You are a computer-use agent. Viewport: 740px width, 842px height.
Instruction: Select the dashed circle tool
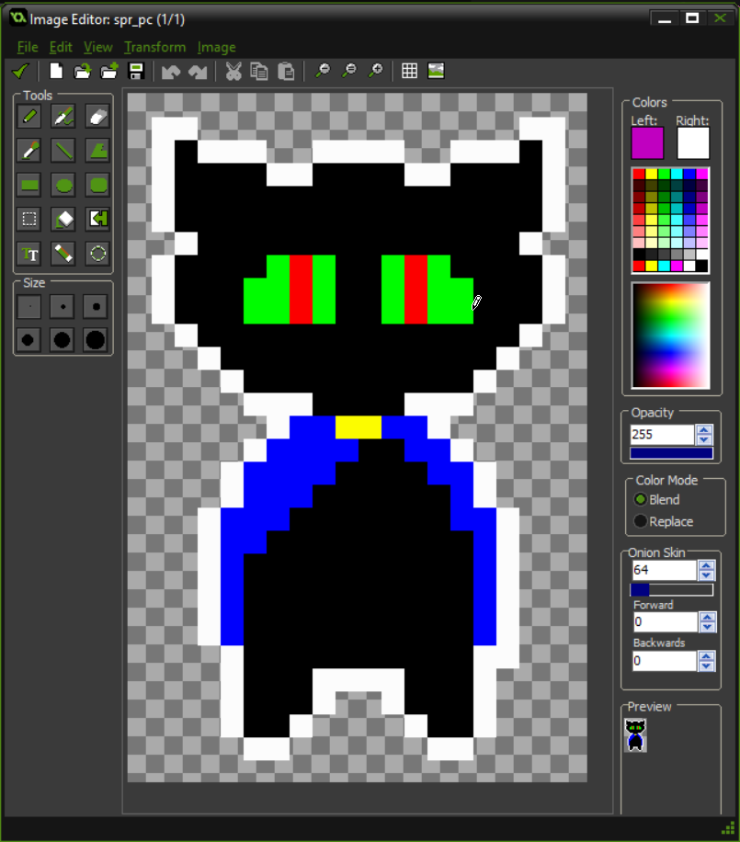[x=97, y=254]
